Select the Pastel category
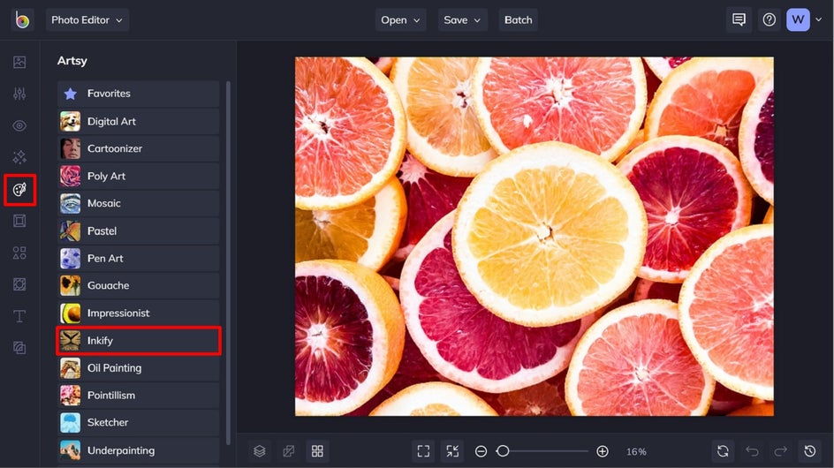Image resolution: width=834 pixels, height=468 pixels. [139, 230]
